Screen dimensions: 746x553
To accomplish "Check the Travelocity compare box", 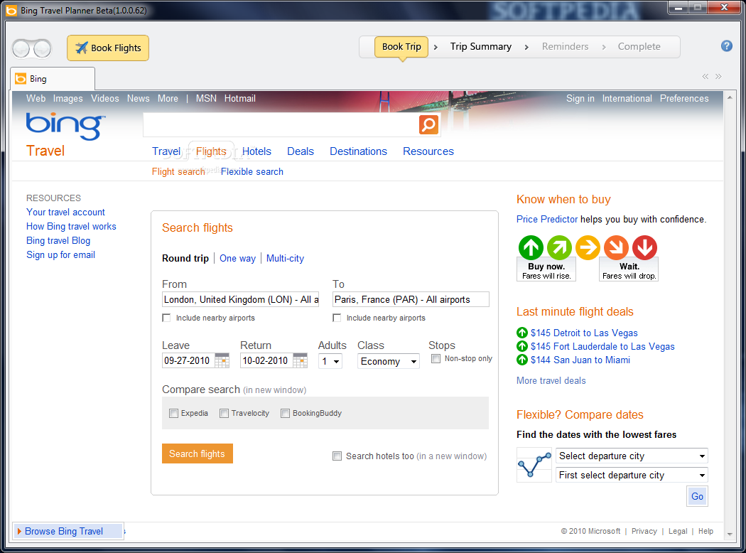I will pos(224,413).
